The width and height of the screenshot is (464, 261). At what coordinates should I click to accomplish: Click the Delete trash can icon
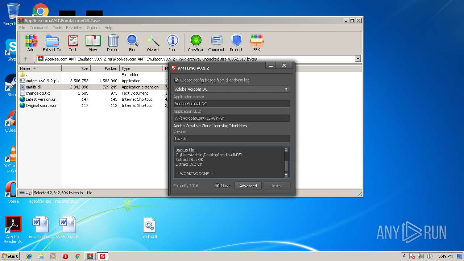pos(112,43)
